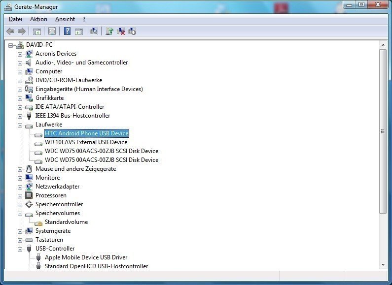Screen dimensions: 392x285
Task: Open device Properties from the toolbar
Action: (x=52, y=31)
